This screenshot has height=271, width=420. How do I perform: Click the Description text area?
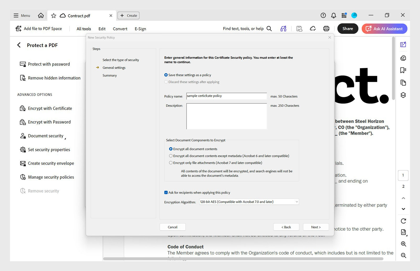pyautogui.click(x=227, y=116)
